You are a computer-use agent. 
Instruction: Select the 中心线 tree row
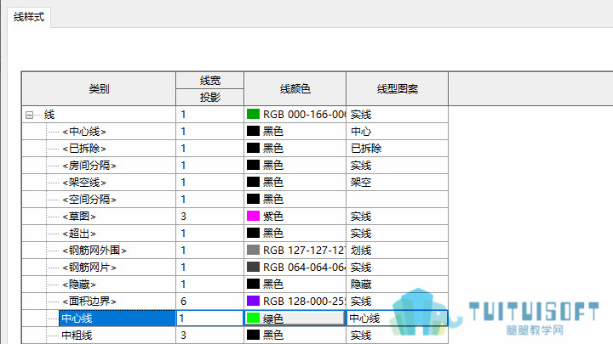tap(117, 319)
